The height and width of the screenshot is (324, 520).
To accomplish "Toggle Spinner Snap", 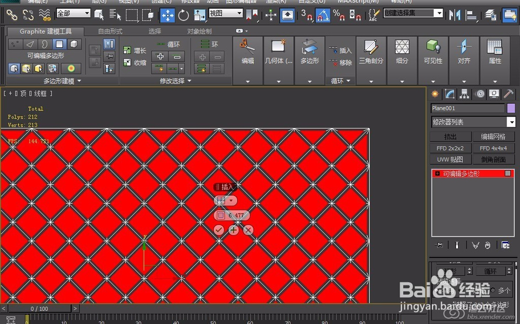I will (x=355, y=15).
